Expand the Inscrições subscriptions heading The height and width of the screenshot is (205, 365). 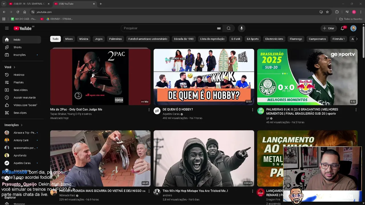13,125
